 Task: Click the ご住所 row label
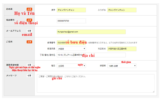click(x=9, y=42)
